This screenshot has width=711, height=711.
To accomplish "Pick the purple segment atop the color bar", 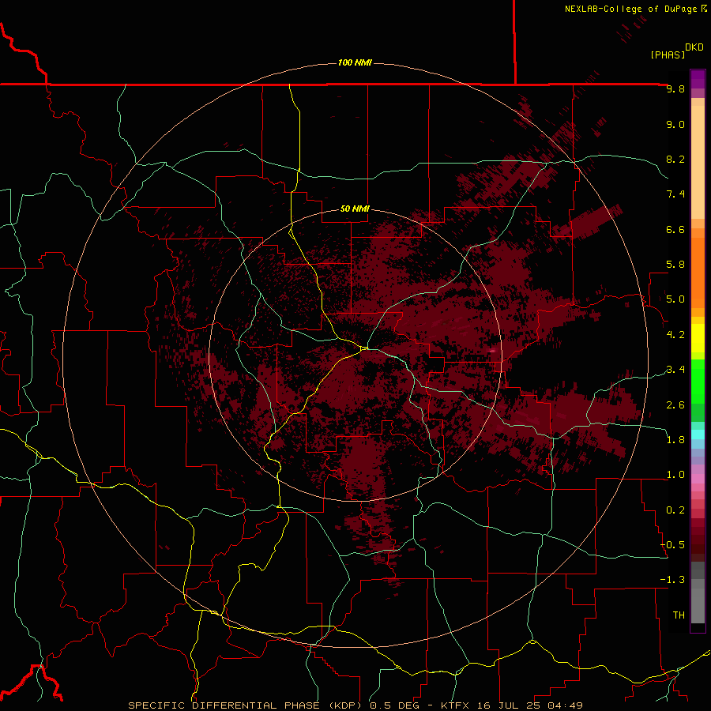I will 698,79.
